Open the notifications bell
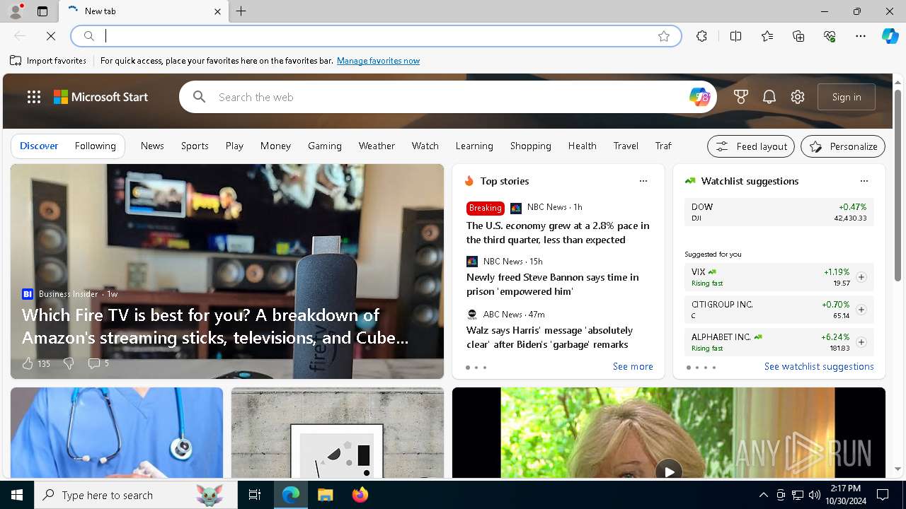The width and height of the screenshot is (906, 509). (x=769, y=97)
